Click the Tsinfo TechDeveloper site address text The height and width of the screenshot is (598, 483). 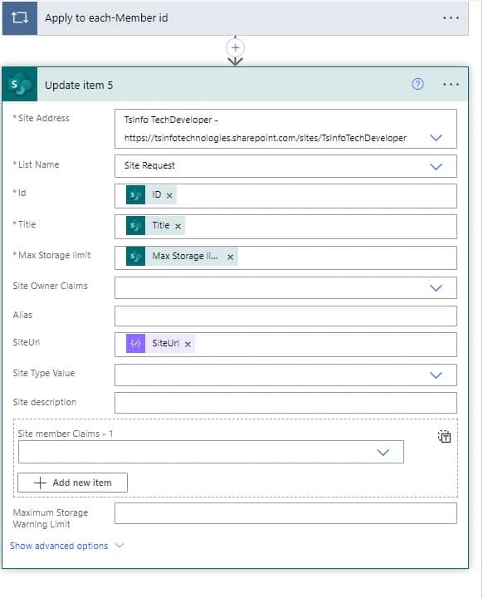[x=266, y=129]
